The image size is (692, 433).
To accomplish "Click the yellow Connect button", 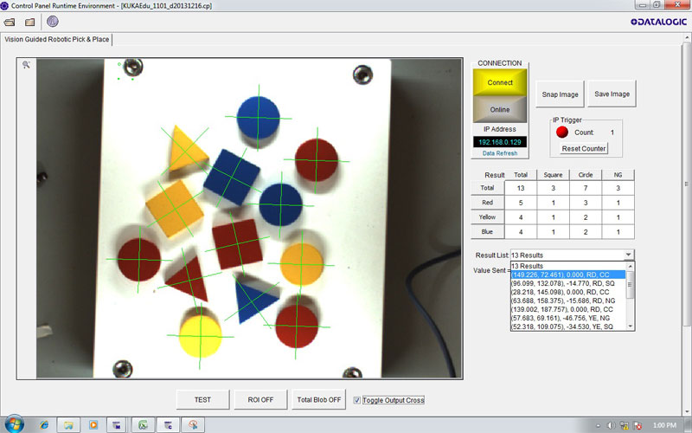I will [500, 83].
